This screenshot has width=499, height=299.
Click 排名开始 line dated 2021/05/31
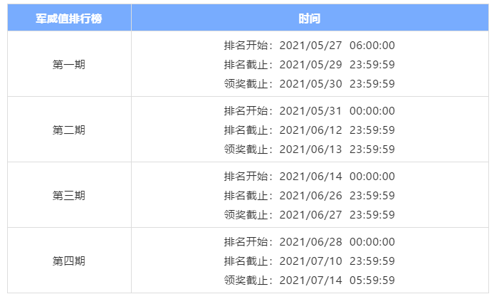point(309,111)
